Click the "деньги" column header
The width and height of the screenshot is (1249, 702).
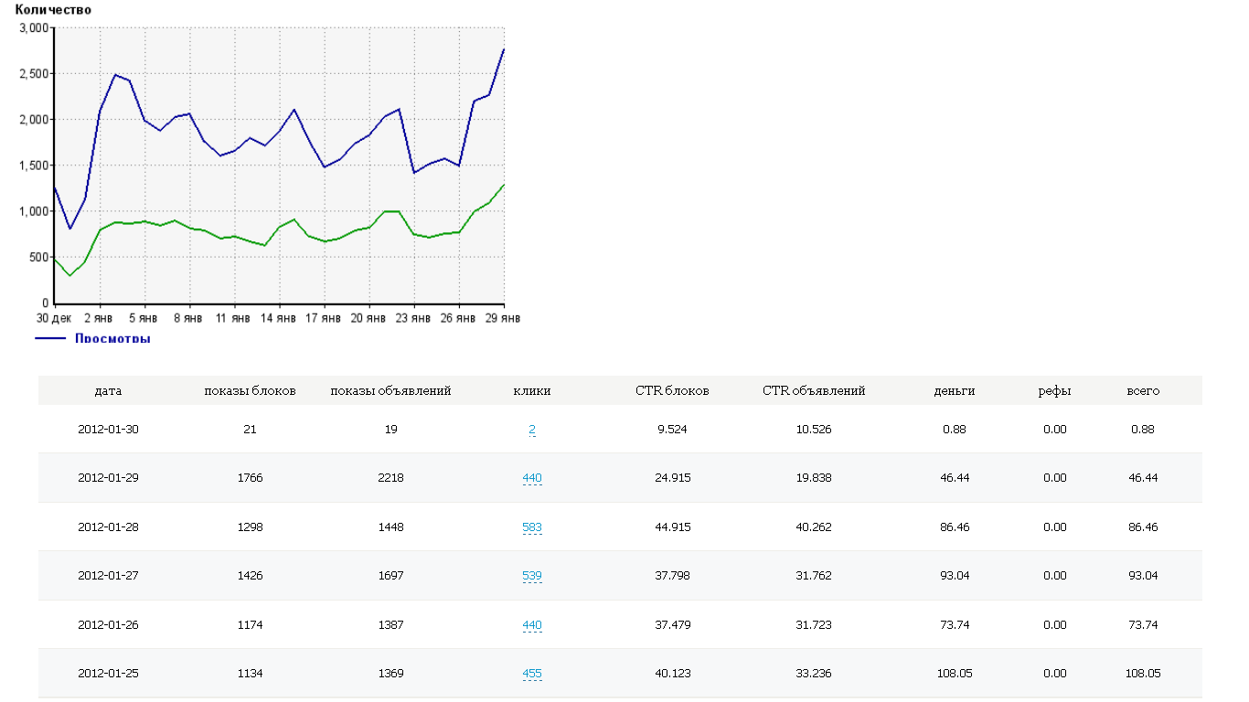(x=955, y=390)
